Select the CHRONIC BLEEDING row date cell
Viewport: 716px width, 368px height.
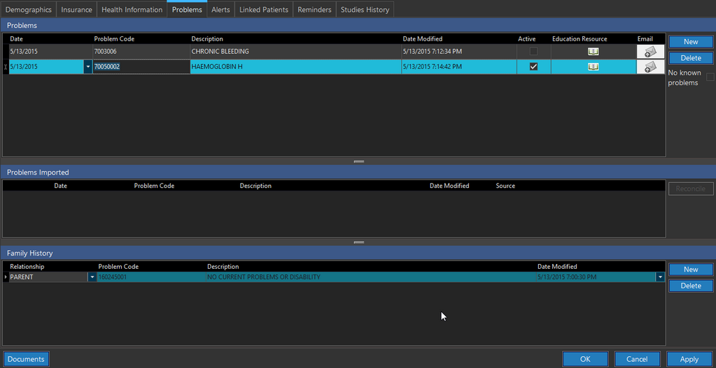point(50,52)
